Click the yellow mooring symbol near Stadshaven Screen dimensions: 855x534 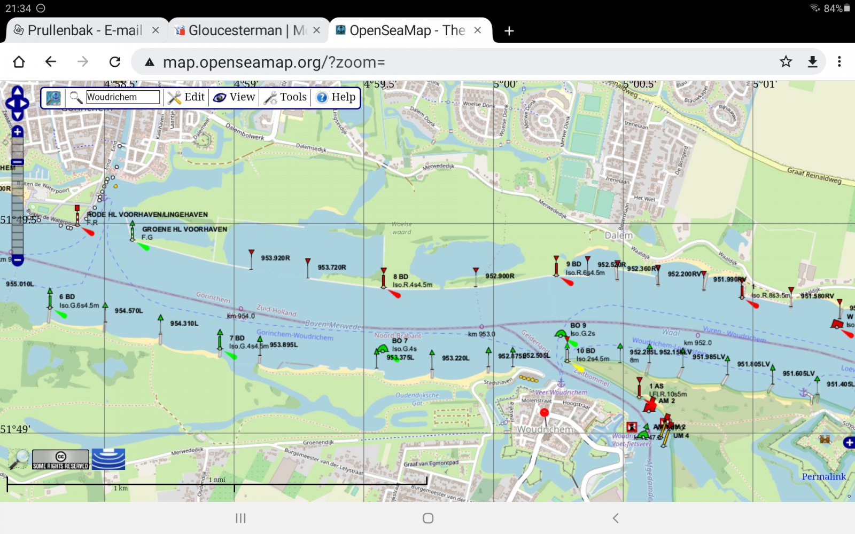click(528, 379)
